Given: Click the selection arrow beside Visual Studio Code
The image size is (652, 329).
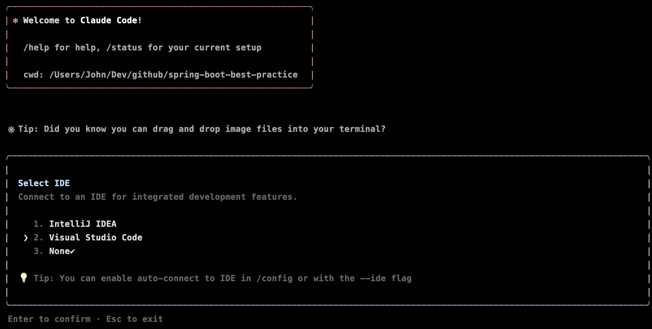Looking at the screenshot, I should 26,238.
